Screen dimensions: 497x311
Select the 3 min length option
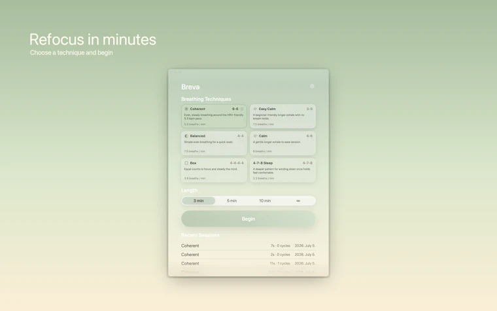click(x=198, y=200)
